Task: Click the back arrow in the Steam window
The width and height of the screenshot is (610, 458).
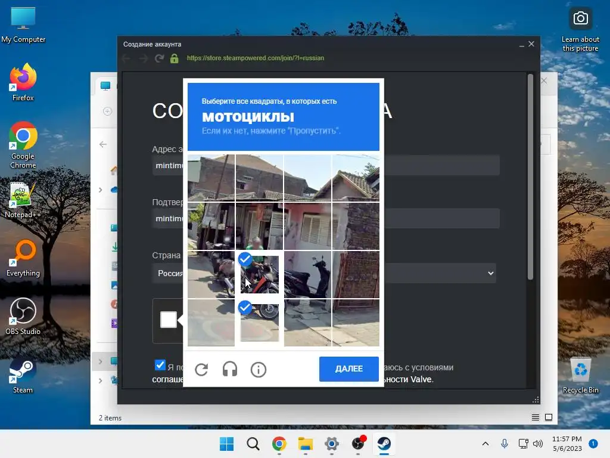Action: 126,58
